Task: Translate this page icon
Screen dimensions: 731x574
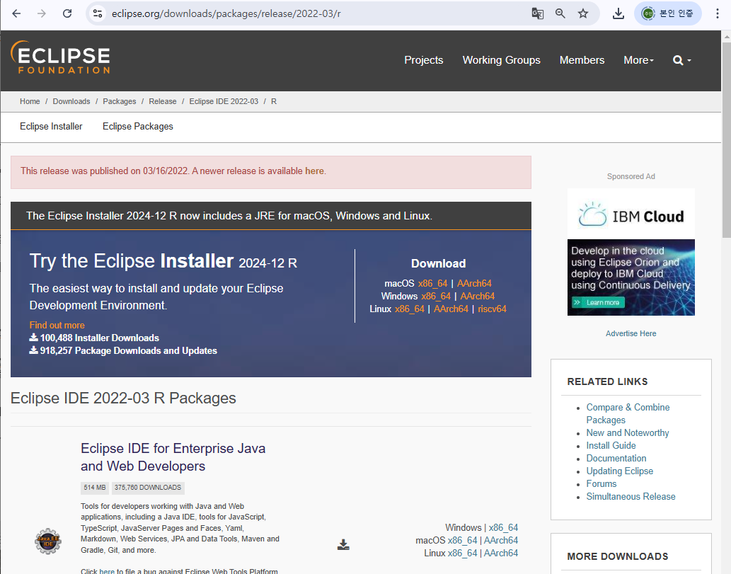Action: (x=538, y=13)
